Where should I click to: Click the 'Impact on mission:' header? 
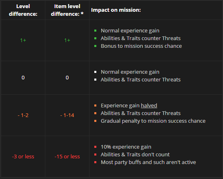point(116,10)
